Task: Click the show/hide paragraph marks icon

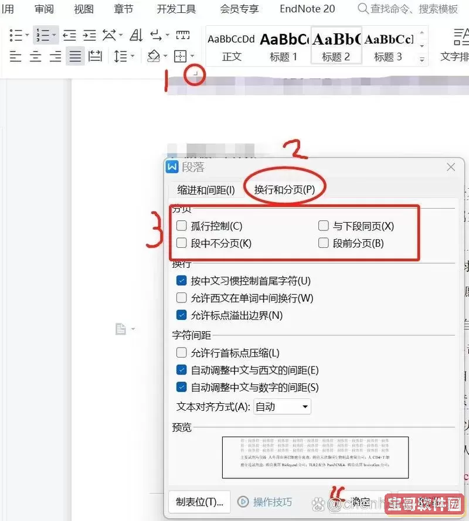Action: pos(155,35)
